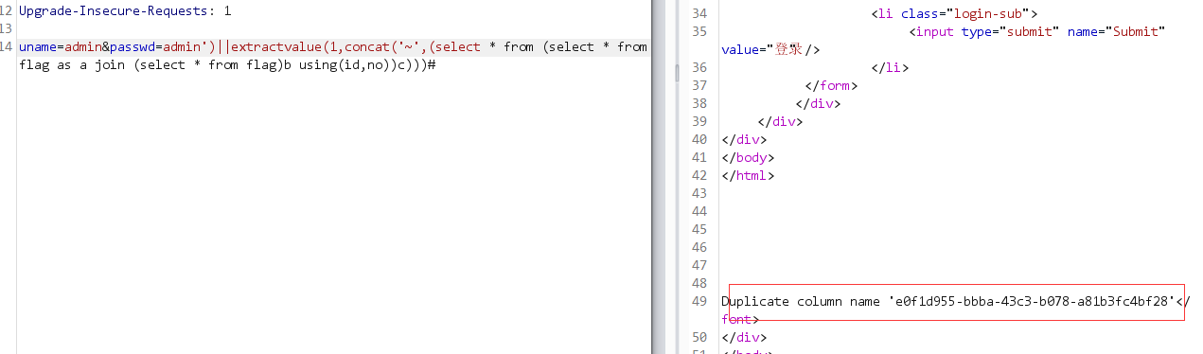Click the 'font>' text below line 49

tap(740, 319)
